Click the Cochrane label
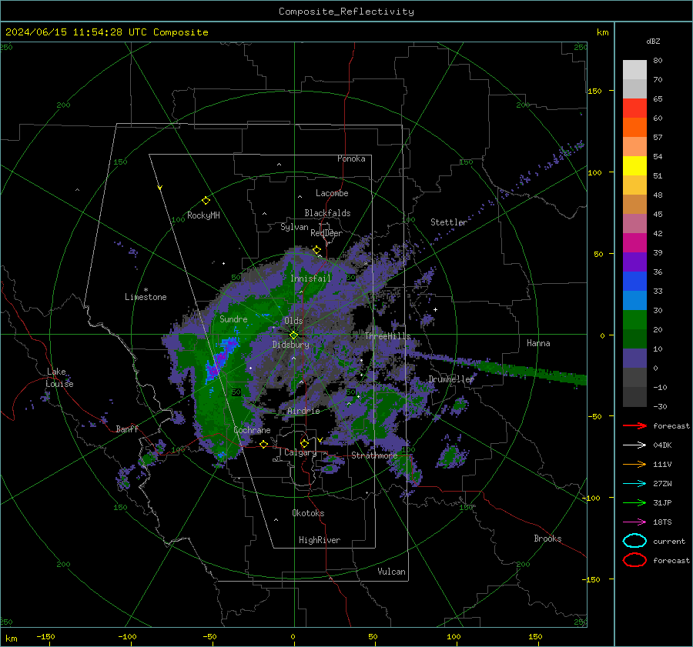Screen dimensions: 693x647 pyautogui.click(x=252, y=430)
